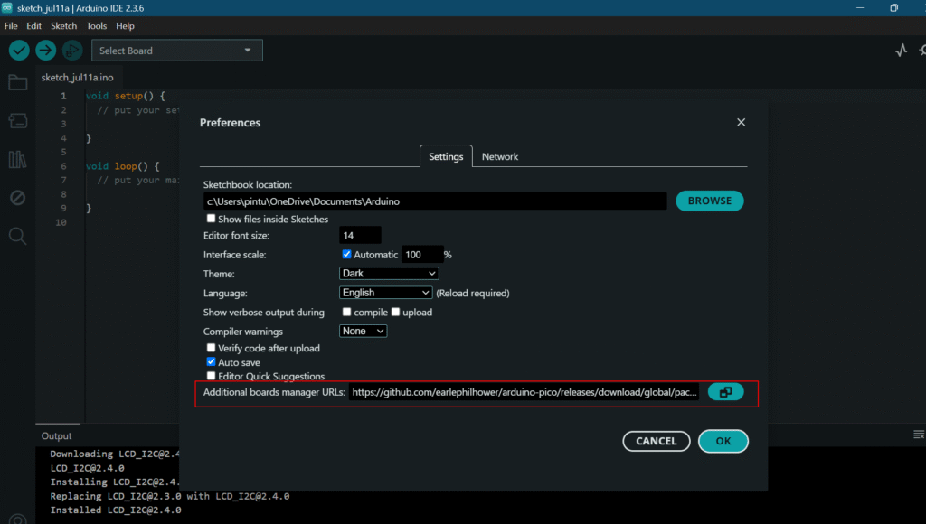Minimize the Arduino IDE window
The image size is (926, 524).
(860, 7)
